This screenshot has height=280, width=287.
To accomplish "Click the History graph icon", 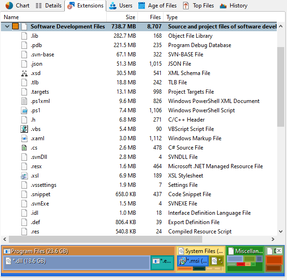I will click(223, 6).
